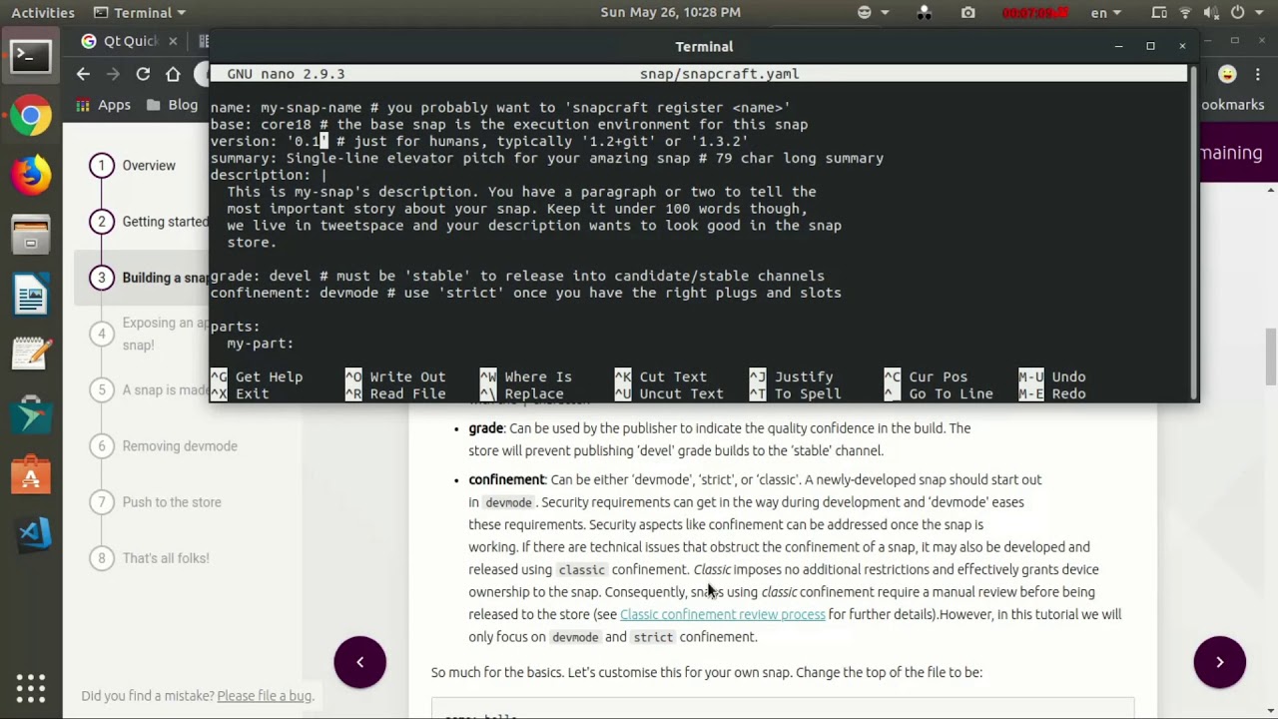
Task: Go to step 4 Exposing an app
Action: [x=148, y=334]
